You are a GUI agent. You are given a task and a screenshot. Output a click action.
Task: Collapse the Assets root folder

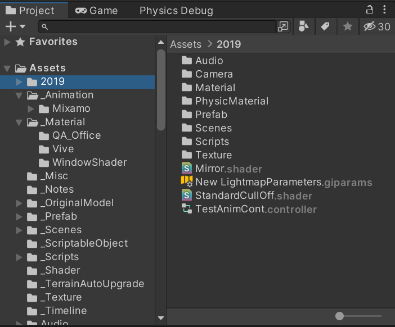7,68
